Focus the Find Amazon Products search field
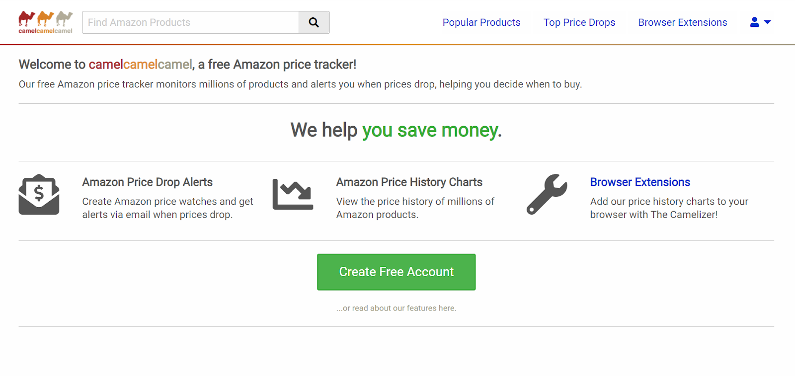795x376 pixels. tap(190, 22)
